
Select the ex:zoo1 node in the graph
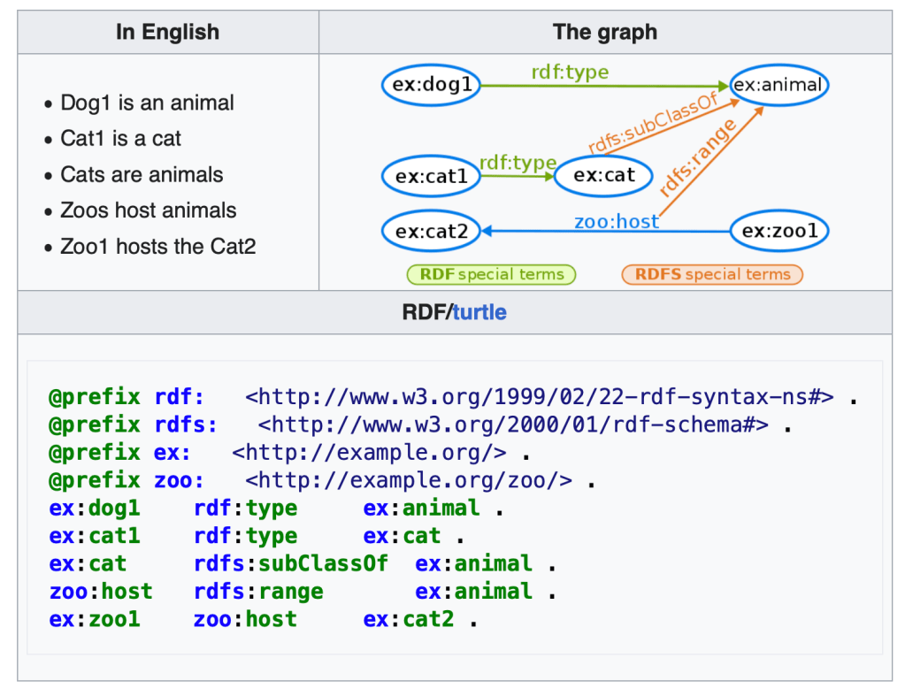click(x=779, y=232)
